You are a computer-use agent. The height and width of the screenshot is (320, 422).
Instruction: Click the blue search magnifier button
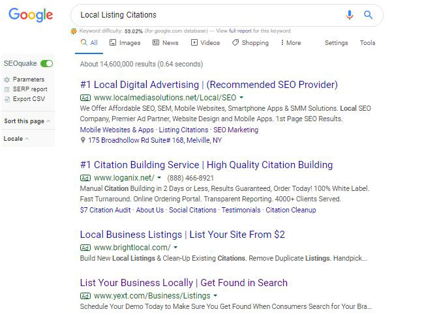point(369,15)
